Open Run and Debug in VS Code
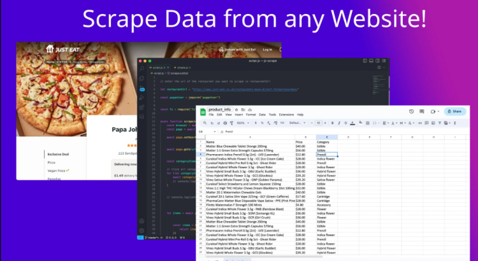 141,98
